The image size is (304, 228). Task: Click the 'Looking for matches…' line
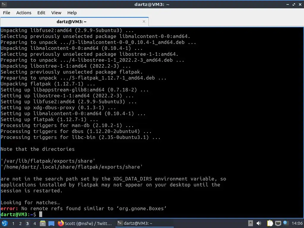coord(30,202)
